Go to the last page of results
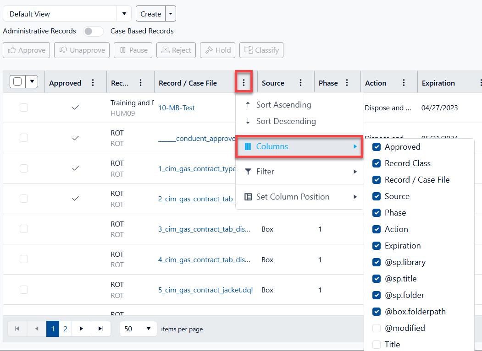Screen dimensions: 482x351 [x=100, y=329]
